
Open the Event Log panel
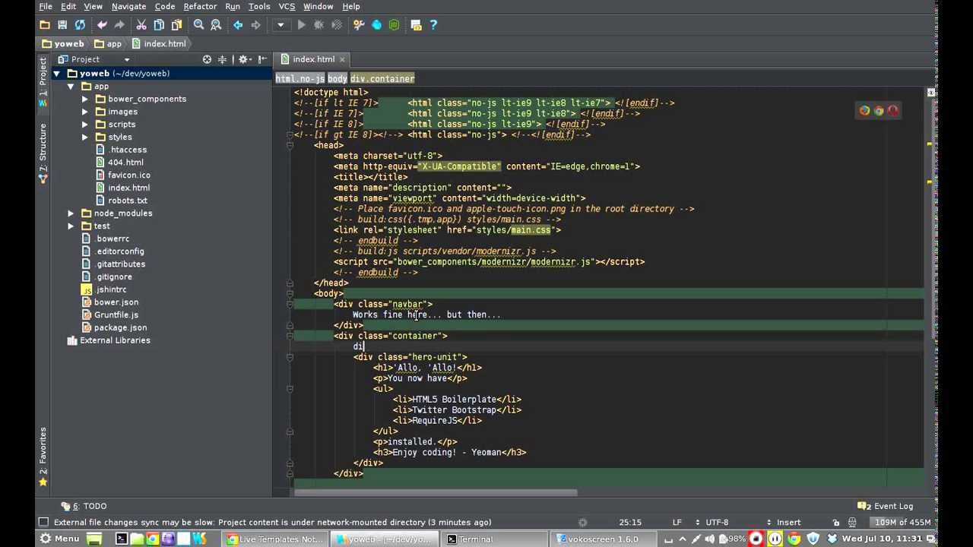[885, 506]
